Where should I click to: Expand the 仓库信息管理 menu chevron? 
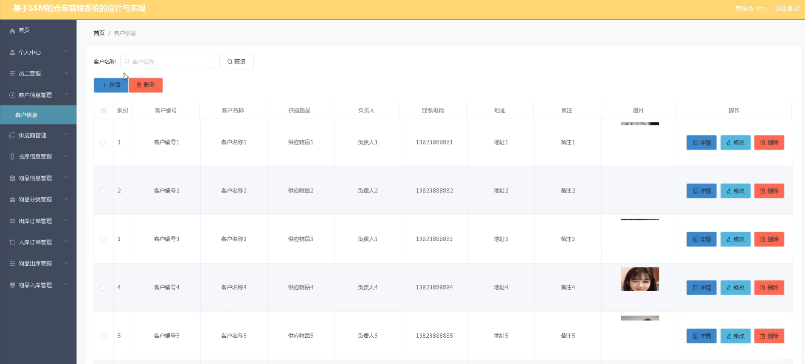coord(66,156)
